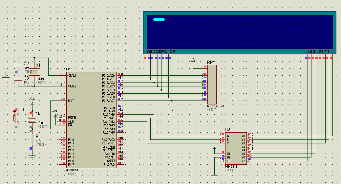Click the P2.2/A10 pin label
341x184 pixels.
[109, 114]
